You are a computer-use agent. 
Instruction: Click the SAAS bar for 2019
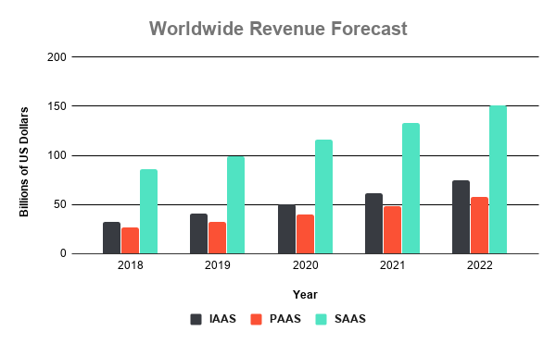pyautogui.click(x=235, y=205)
